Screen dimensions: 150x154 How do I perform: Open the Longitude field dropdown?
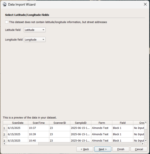[x=35, y=40]
